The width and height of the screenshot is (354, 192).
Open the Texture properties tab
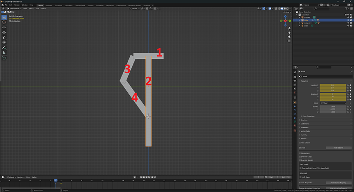point(295,131)
